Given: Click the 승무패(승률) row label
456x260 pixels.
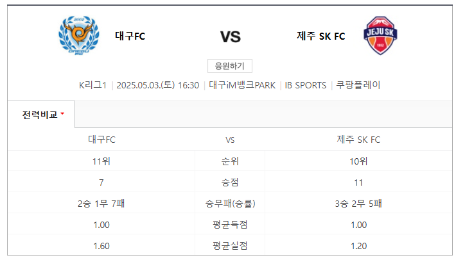Looking at the screenshot, I should (230, 204).
